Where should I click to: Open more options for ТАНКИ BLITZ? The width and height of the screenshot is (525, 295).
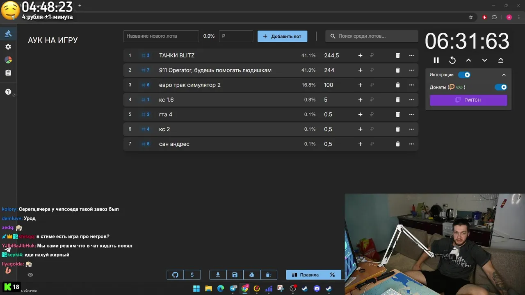tap(411, 55)
